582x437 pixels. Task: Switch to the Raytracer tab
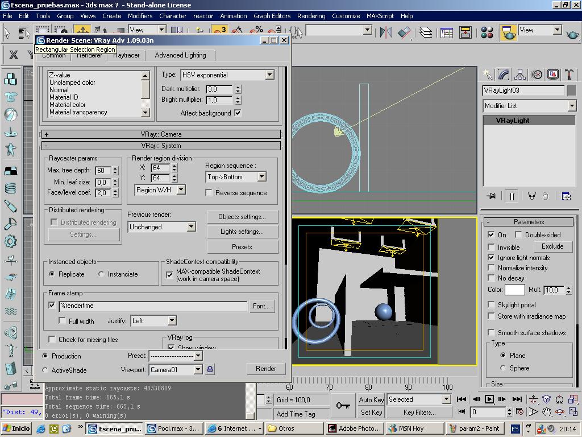pyautogui.click(x=126, y=55)
